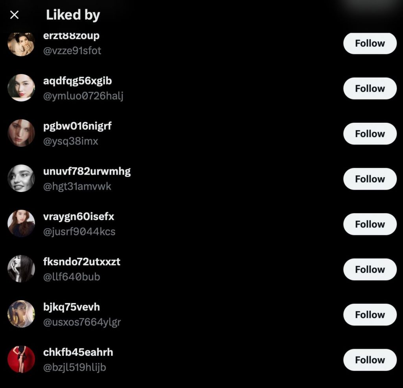Visit the @jusrf9044kcs handle
Viewport: 403px width, 388px height.
(79, 232)
